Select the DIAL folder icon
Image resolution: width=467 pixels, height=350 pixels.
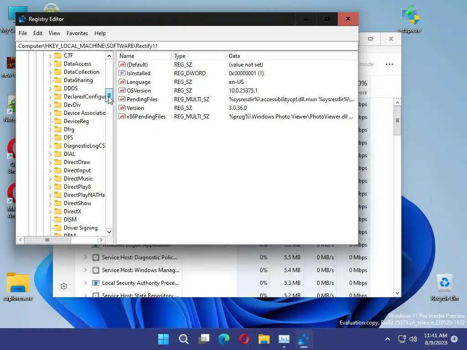(x=58, y=154)
